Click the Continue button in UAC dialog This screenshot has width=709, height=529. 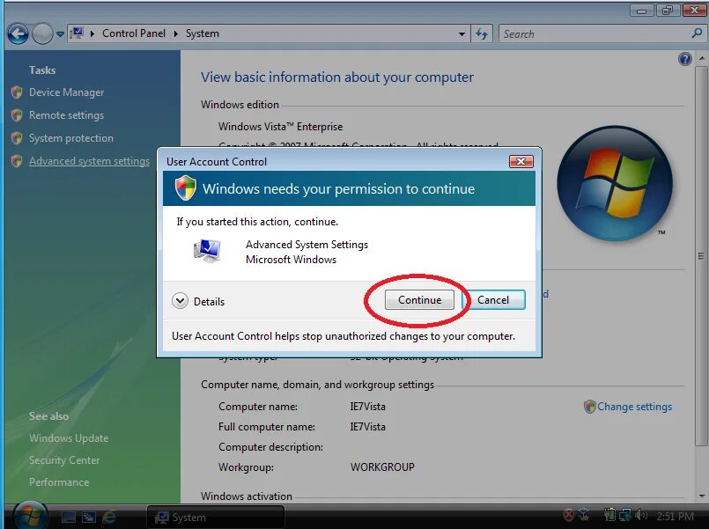coord(419,300)
